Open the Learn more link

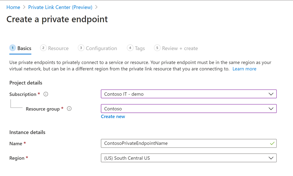tap(244, 69)
